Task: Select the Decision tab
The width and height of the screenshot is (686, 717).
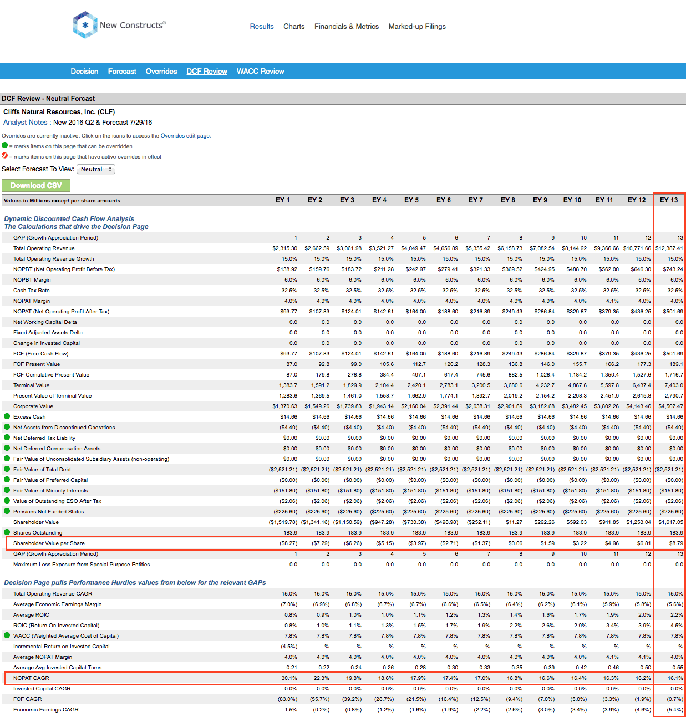Action: [84, 71]
